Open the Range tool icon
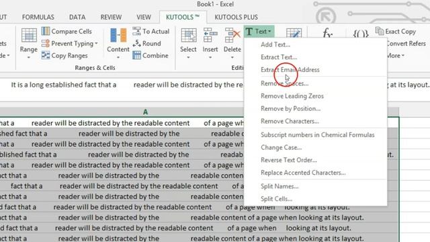 [29, 35]
